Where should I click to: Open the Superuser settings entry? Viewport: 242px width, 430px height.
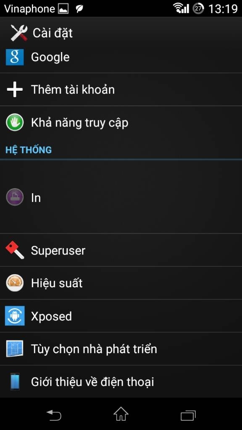coord(121,250)
